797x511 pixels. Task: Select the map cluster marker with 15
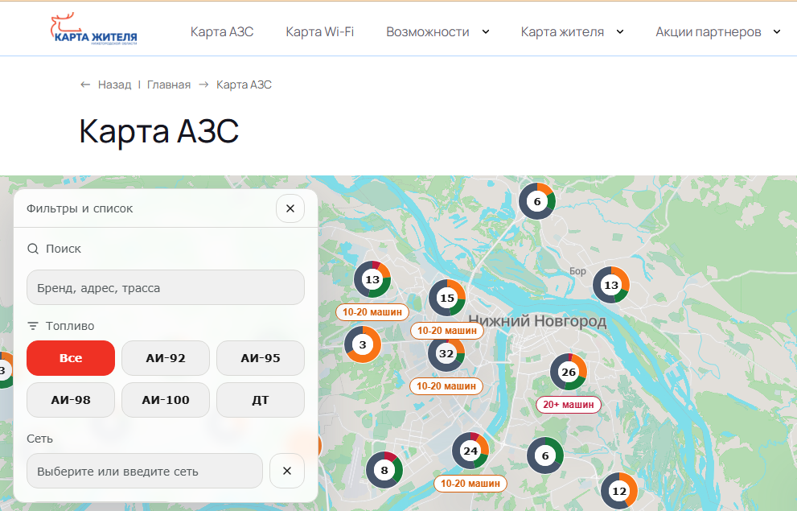[447, 298]
